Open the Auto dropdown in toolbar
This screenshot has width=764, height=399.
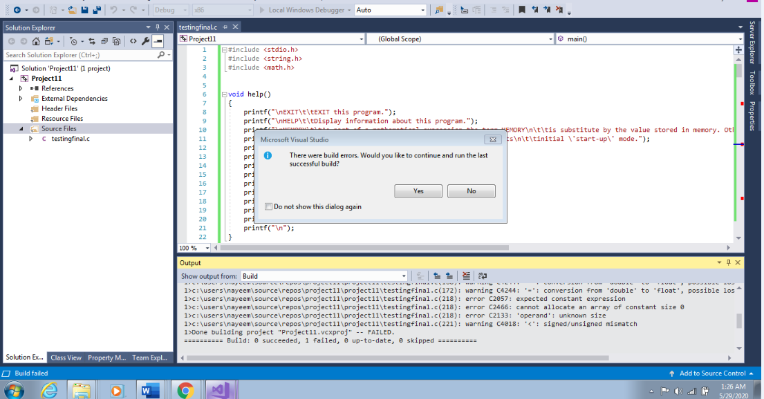click(422, 10)
